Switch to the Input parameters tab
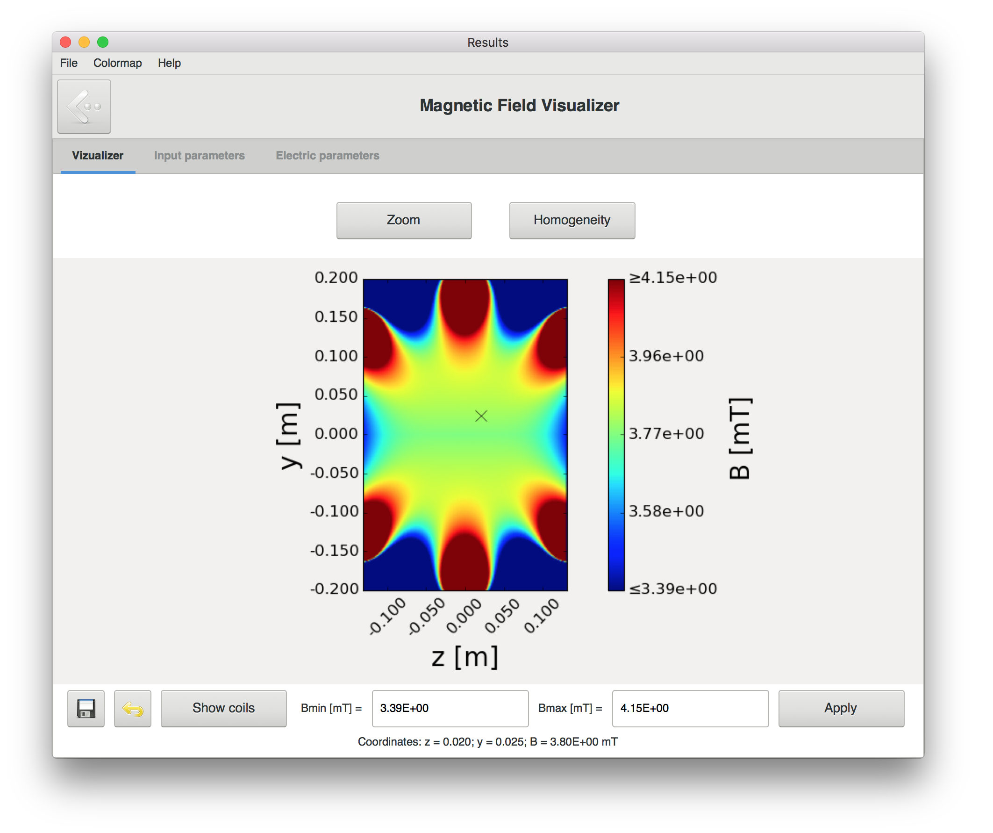This screenshot has width=993, height=833. (x=199, y=156)
